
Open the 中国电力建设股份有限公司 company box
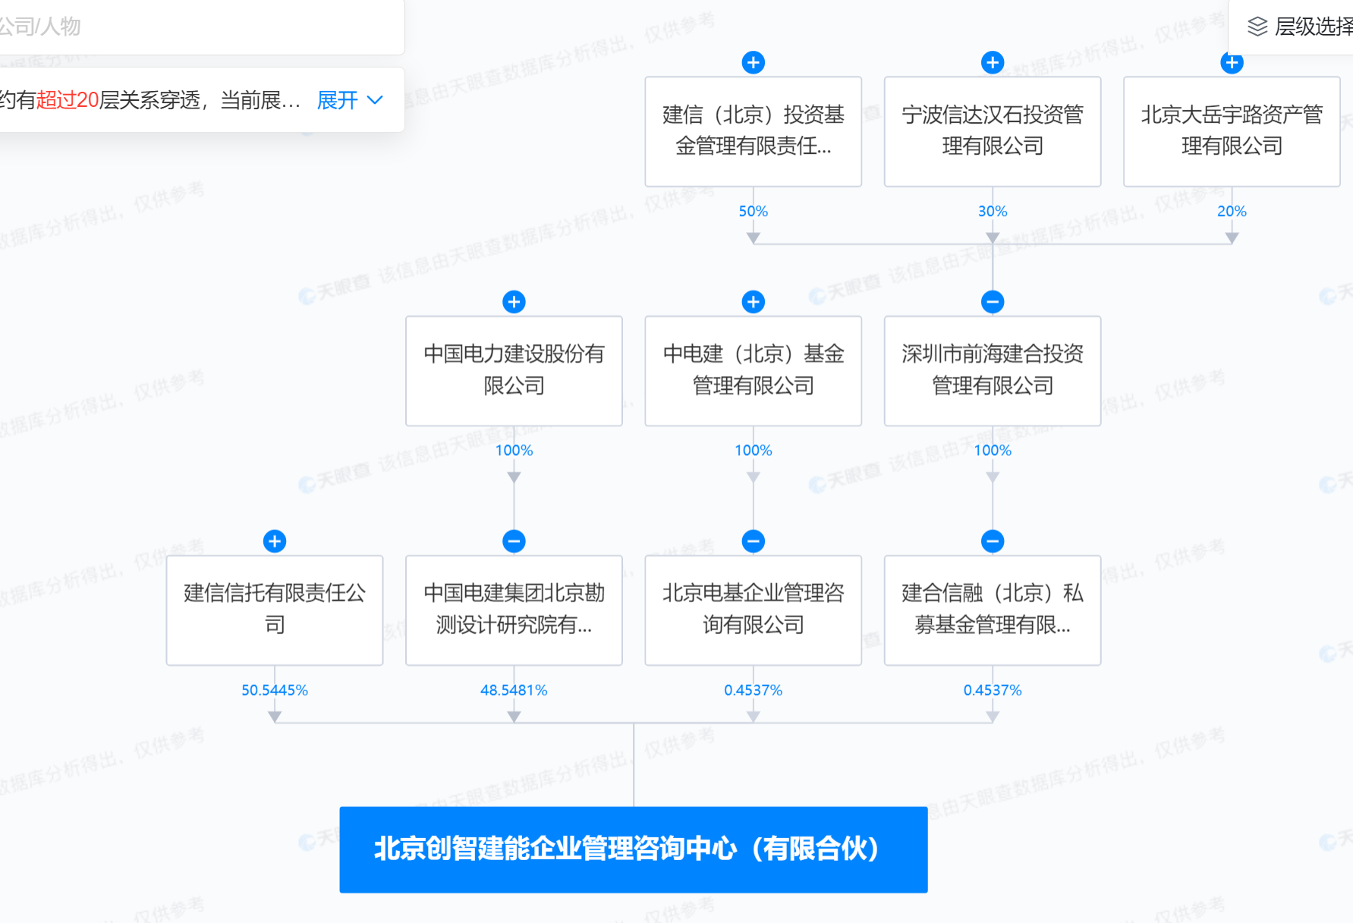pos(514,370)
